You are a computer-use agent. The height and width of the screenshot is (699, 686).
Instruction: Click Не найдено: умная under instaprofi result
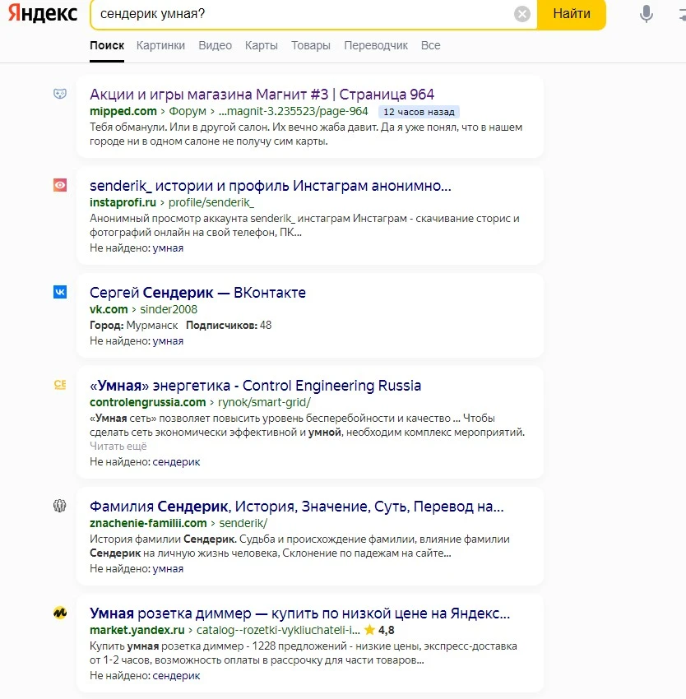[x=137, y=248]
